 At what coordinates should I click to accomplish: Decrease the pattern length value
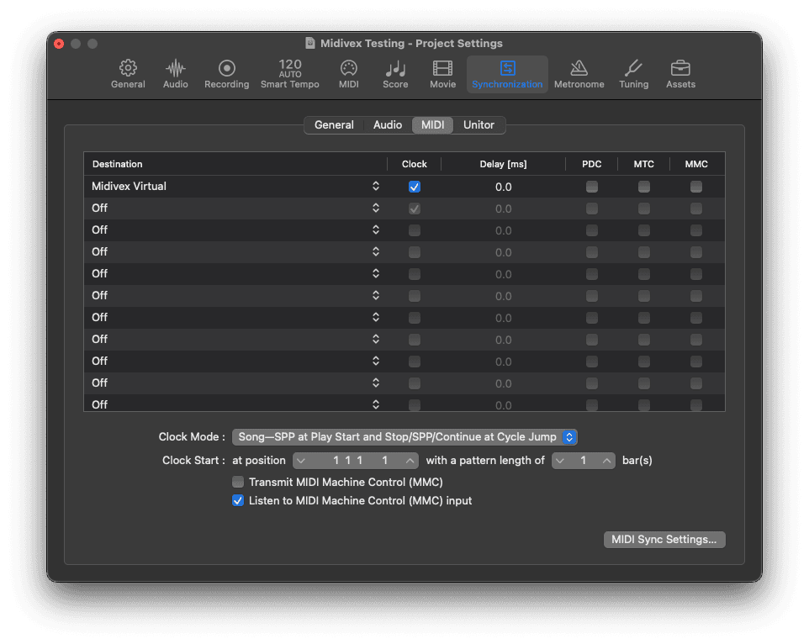click(x=560, y=461)
